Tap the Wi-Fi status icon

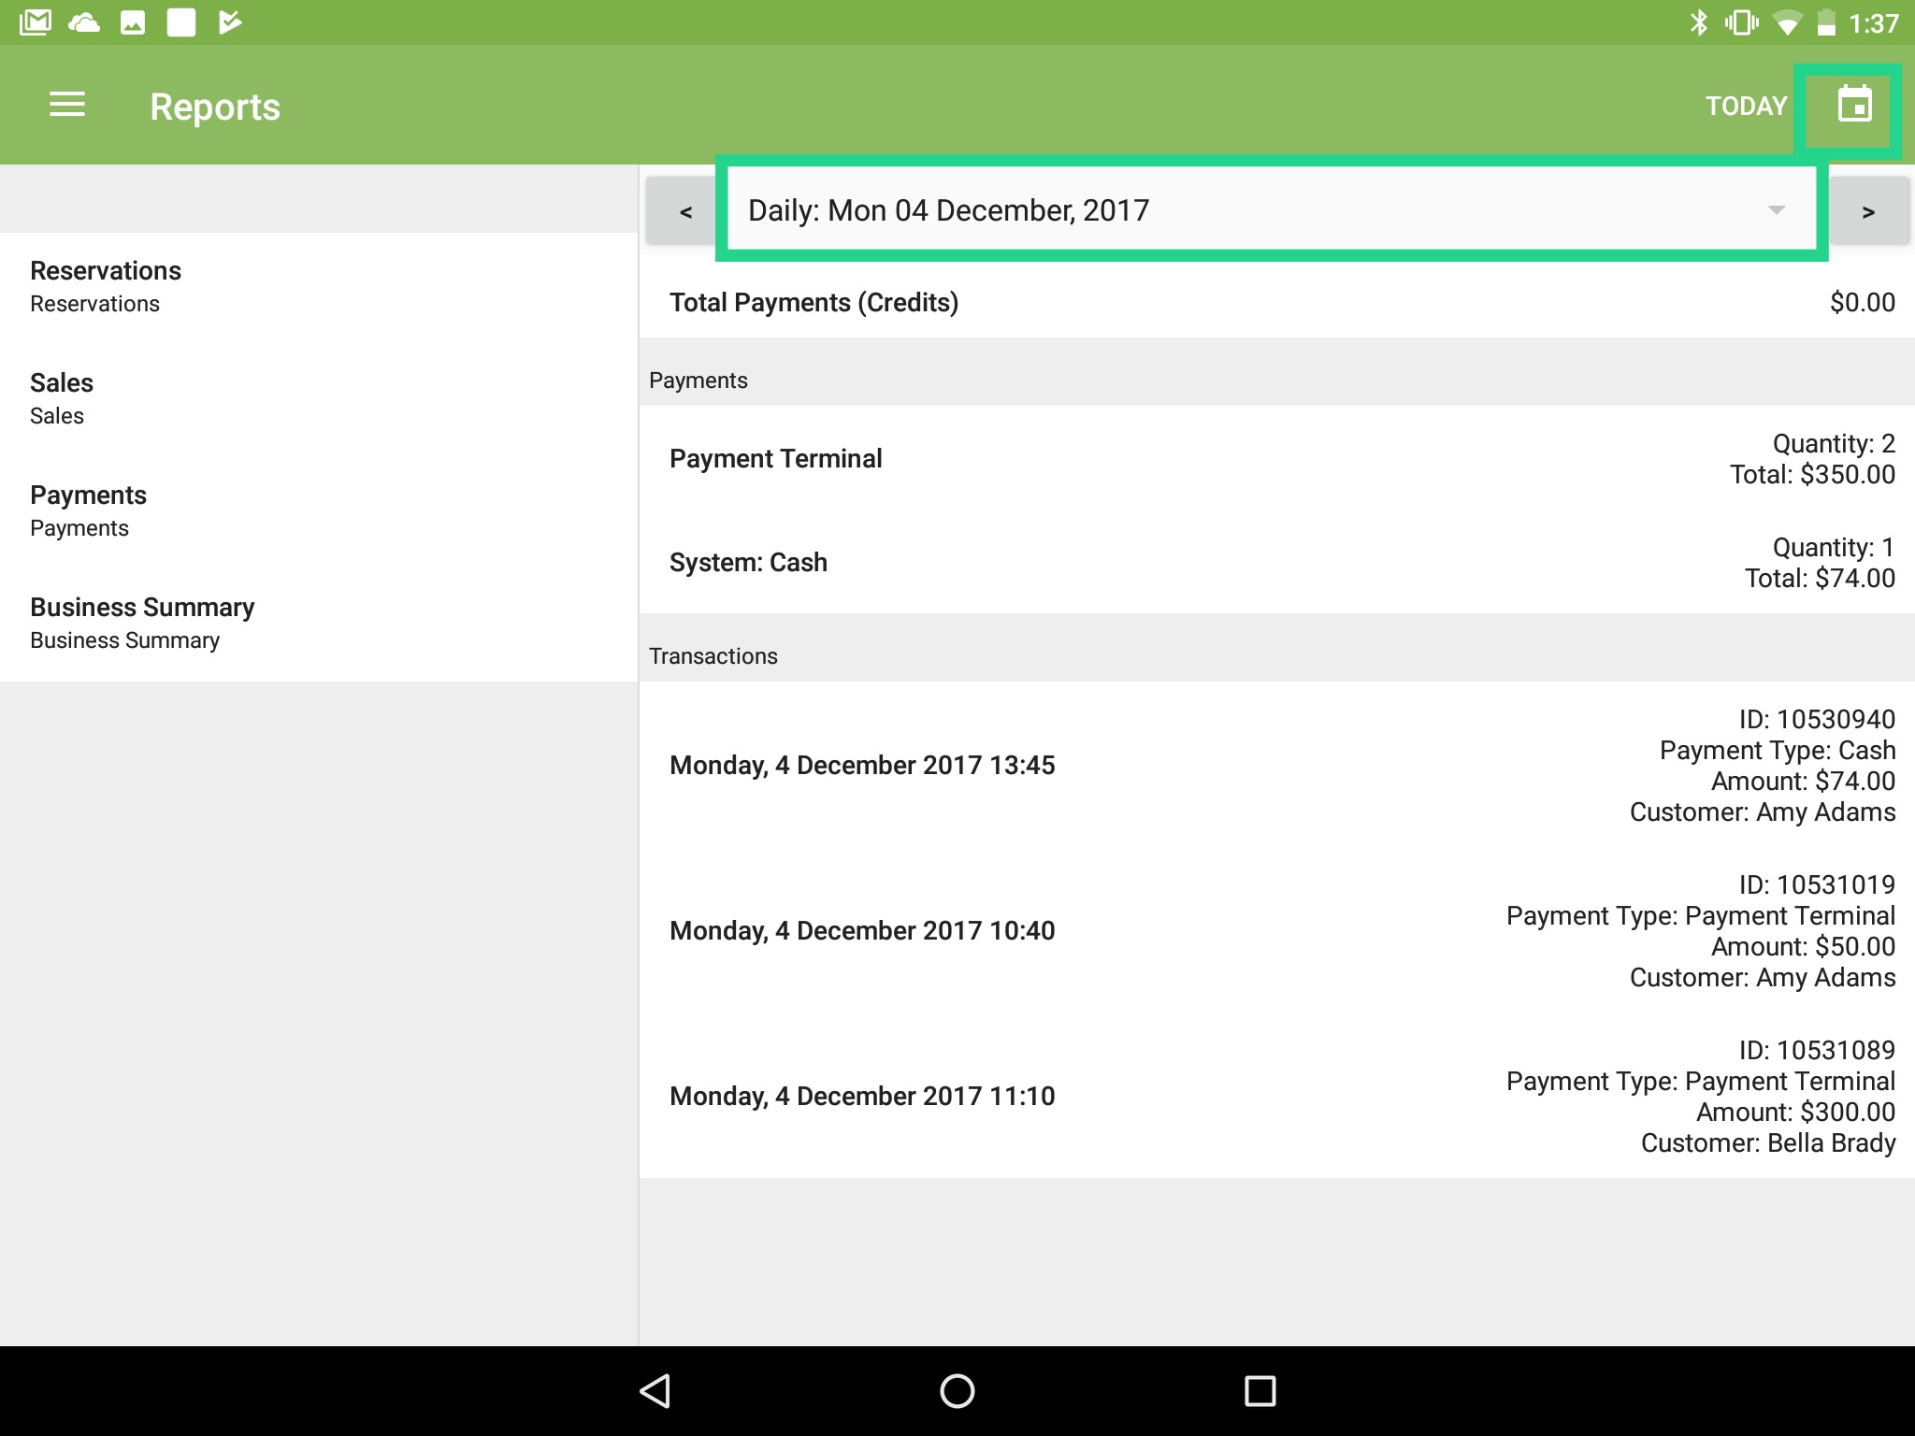[x=1789, y=21]
